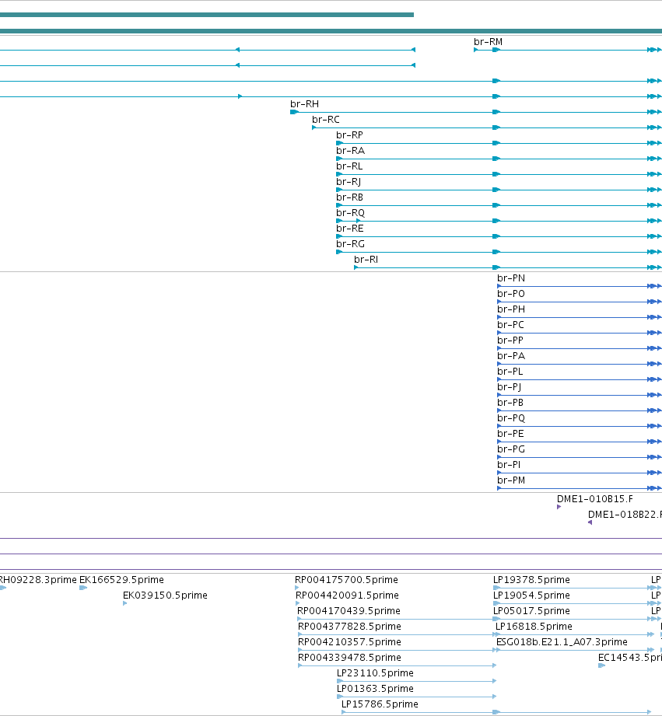Screen dimensions: 662x716
Task: Click the br-PL protein label
Action: pos(510,372)
